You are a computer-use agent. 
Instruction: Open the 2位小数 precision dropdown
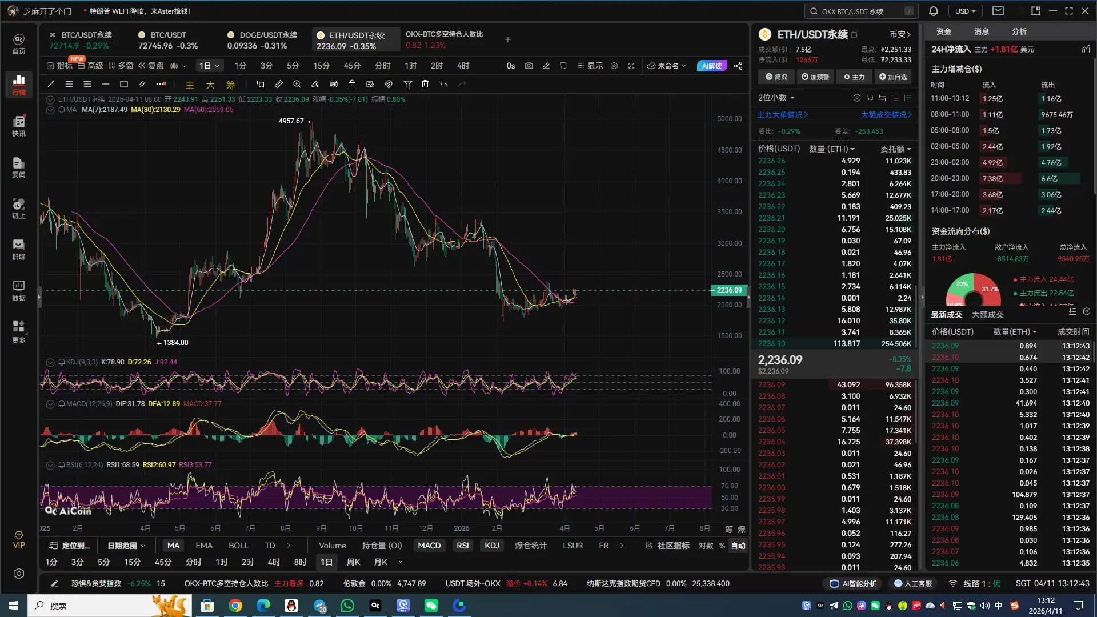(776, 98)
